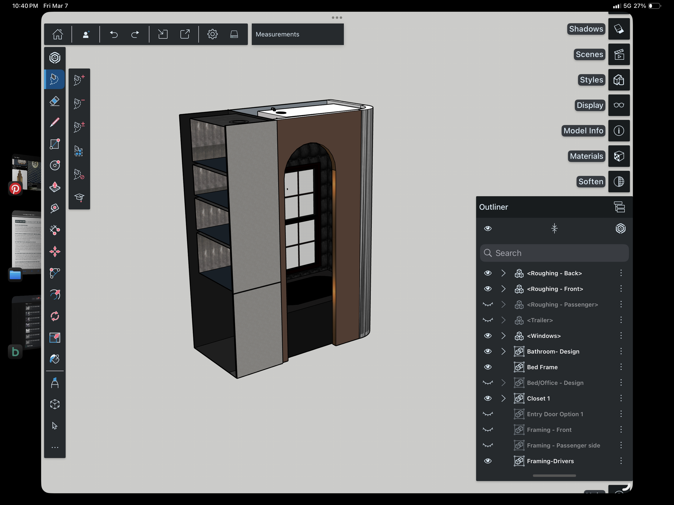The image size is (674, 505).
Task: Select the Move tool with four arrows
Action: pyautogui.click(x=55, y=252)
